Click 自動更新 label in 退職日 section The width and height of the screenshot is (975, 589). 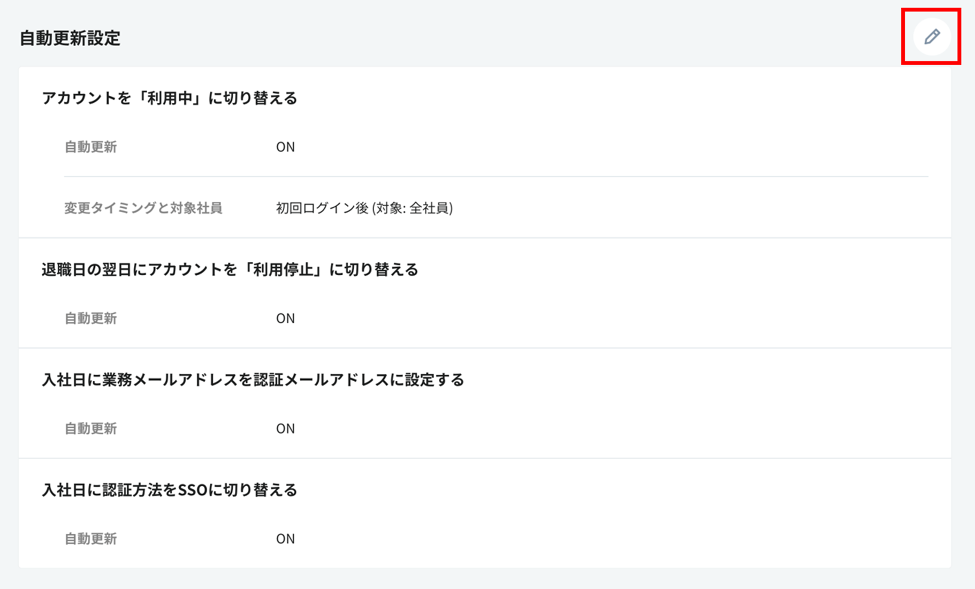click(x=90, y=318)
